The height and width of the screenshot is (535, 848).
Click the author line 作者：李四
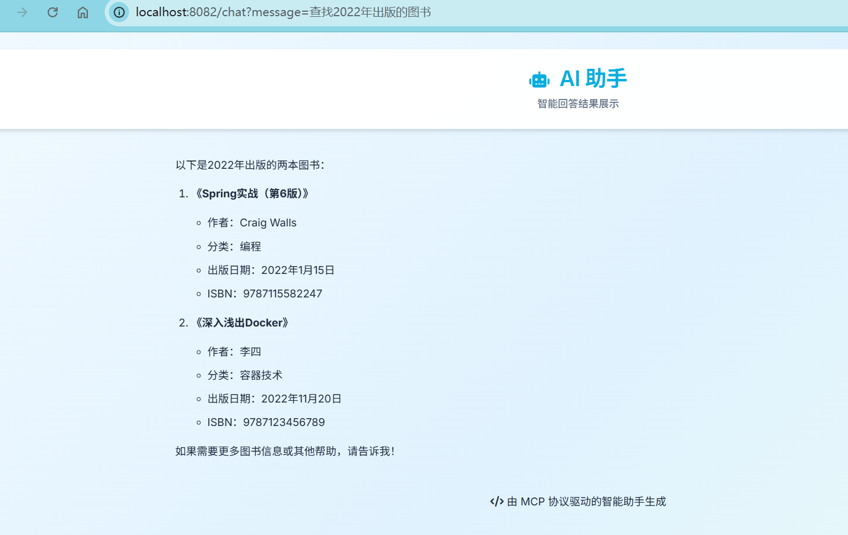coord(234,352)
